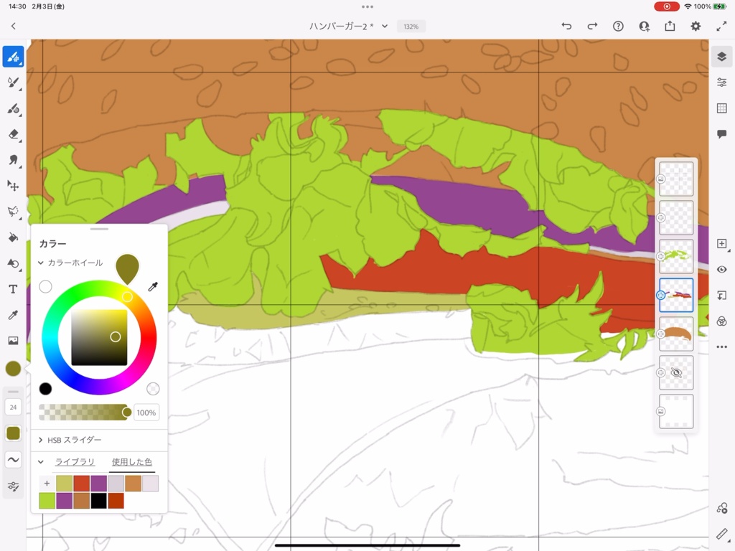The width and height of the screenshot is (735, 551).
Task: Select the green lettuce layer thumbnail
Action: click(x=676, y=256)
